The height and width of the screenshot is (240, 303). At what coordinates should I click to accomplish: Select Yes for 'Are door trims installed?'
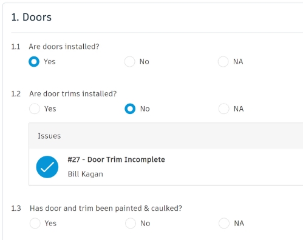[x=35, y=109]
